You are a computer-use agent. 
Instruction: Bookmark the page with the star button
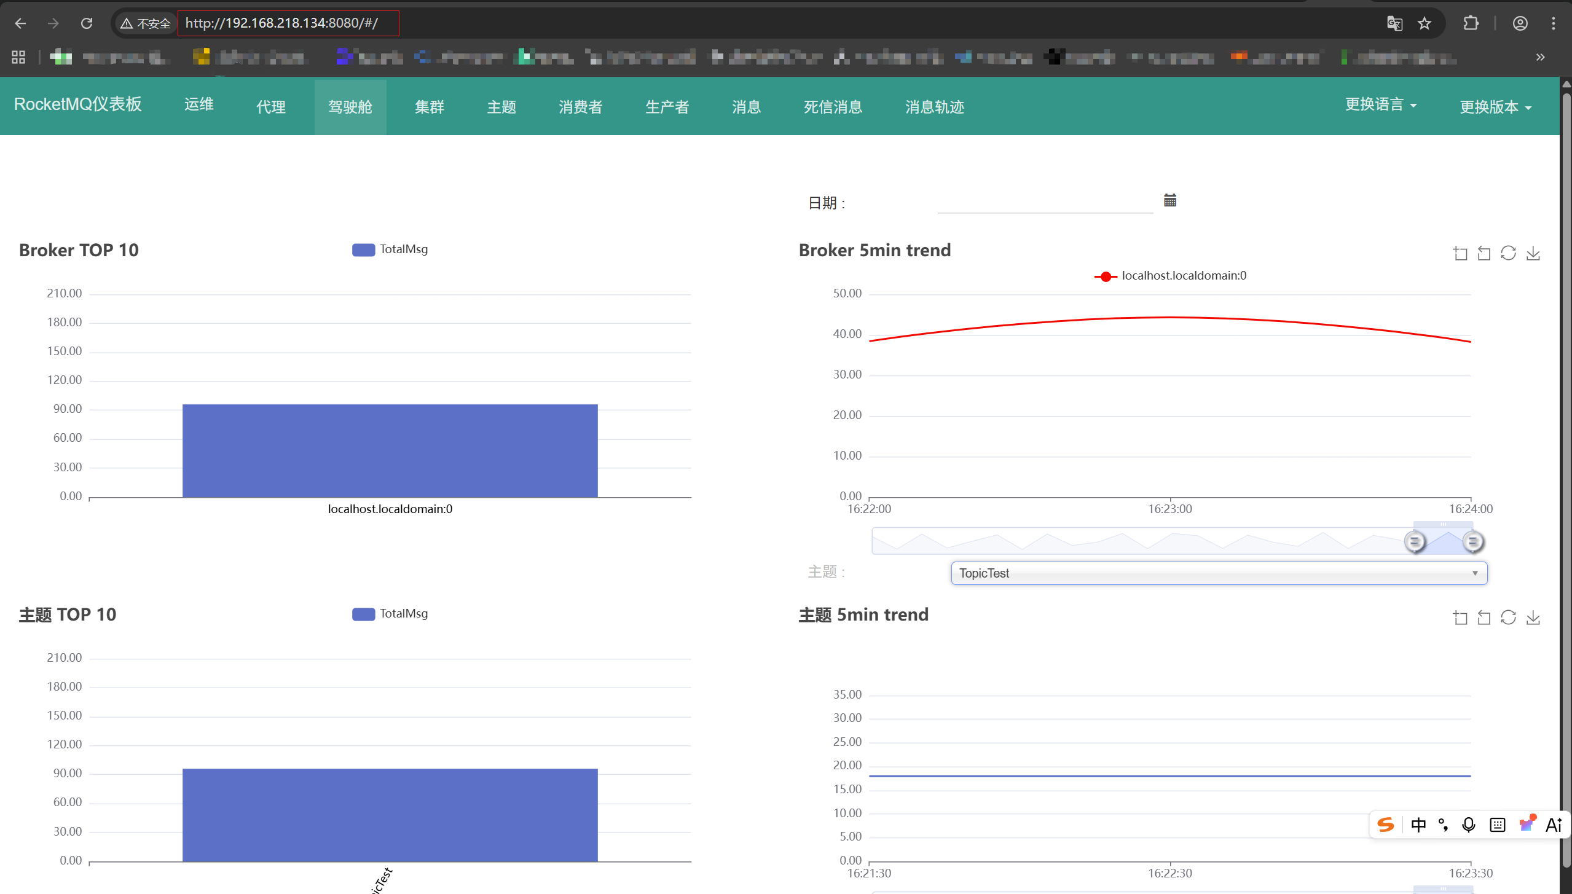(x=1425, y=23)
